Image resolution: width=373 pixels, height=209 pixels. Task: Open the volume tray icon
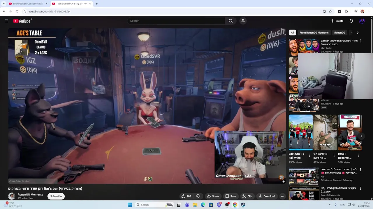point(353,205)
